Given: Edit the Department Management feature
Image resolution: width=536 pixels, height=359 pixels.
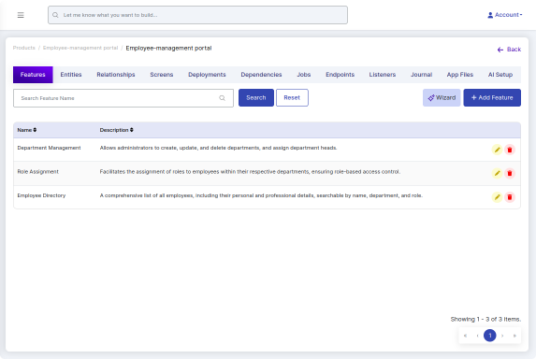Looking at the screenshot, I should (x=497, y=150).
